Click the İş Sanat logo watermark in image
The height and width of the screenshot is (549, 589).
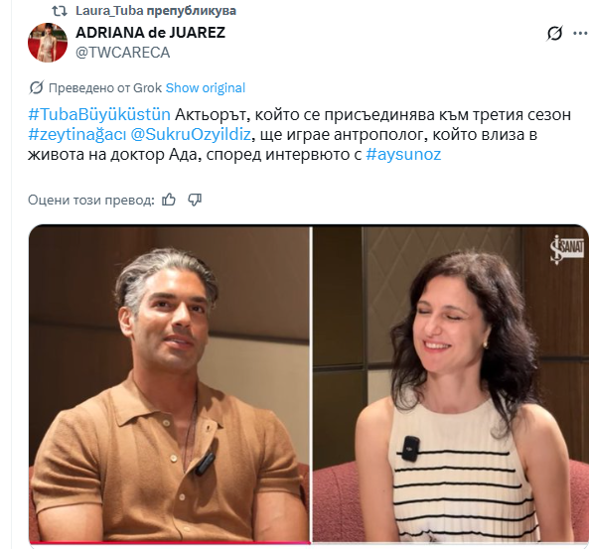pyautogui.click(x=566, y=249)
